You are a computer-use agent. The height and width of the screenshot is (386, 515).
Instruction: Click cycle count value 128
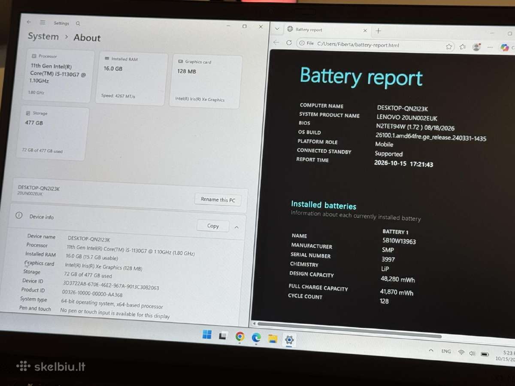pyautogui.click(x=384, y=301)
